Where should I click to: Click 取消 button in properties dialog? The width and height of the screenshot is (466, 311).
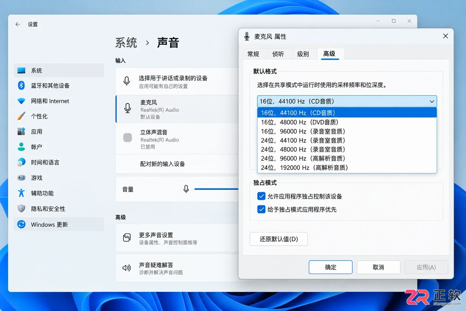pyautogui.click(x=378, y=267)
